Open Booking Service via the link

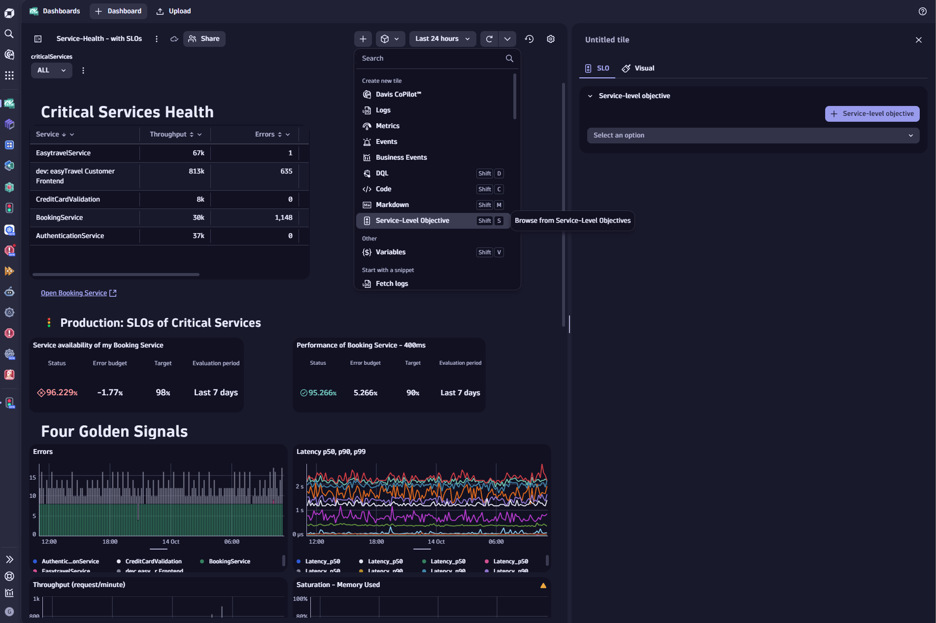(73, 293)
